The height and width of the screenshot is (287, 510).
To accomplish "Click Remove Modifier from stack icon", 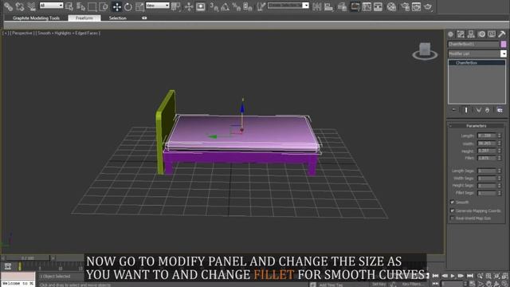I will tap(487, 110).
